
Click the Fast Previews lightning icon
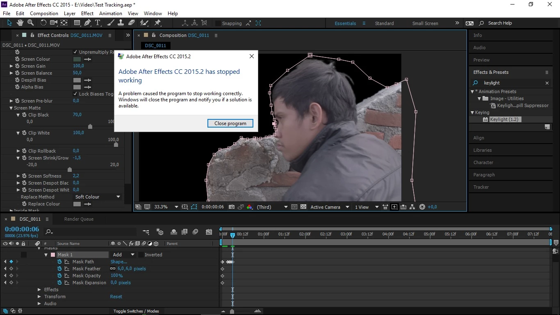(394, 207)
